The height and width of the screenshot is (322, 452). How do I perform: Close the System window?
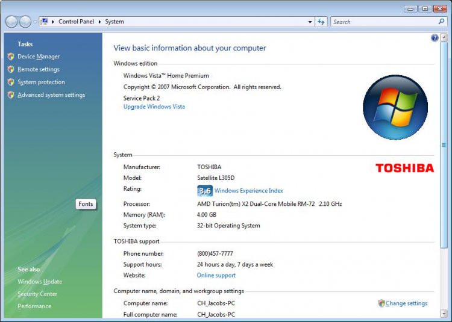(x=440, y=8)
